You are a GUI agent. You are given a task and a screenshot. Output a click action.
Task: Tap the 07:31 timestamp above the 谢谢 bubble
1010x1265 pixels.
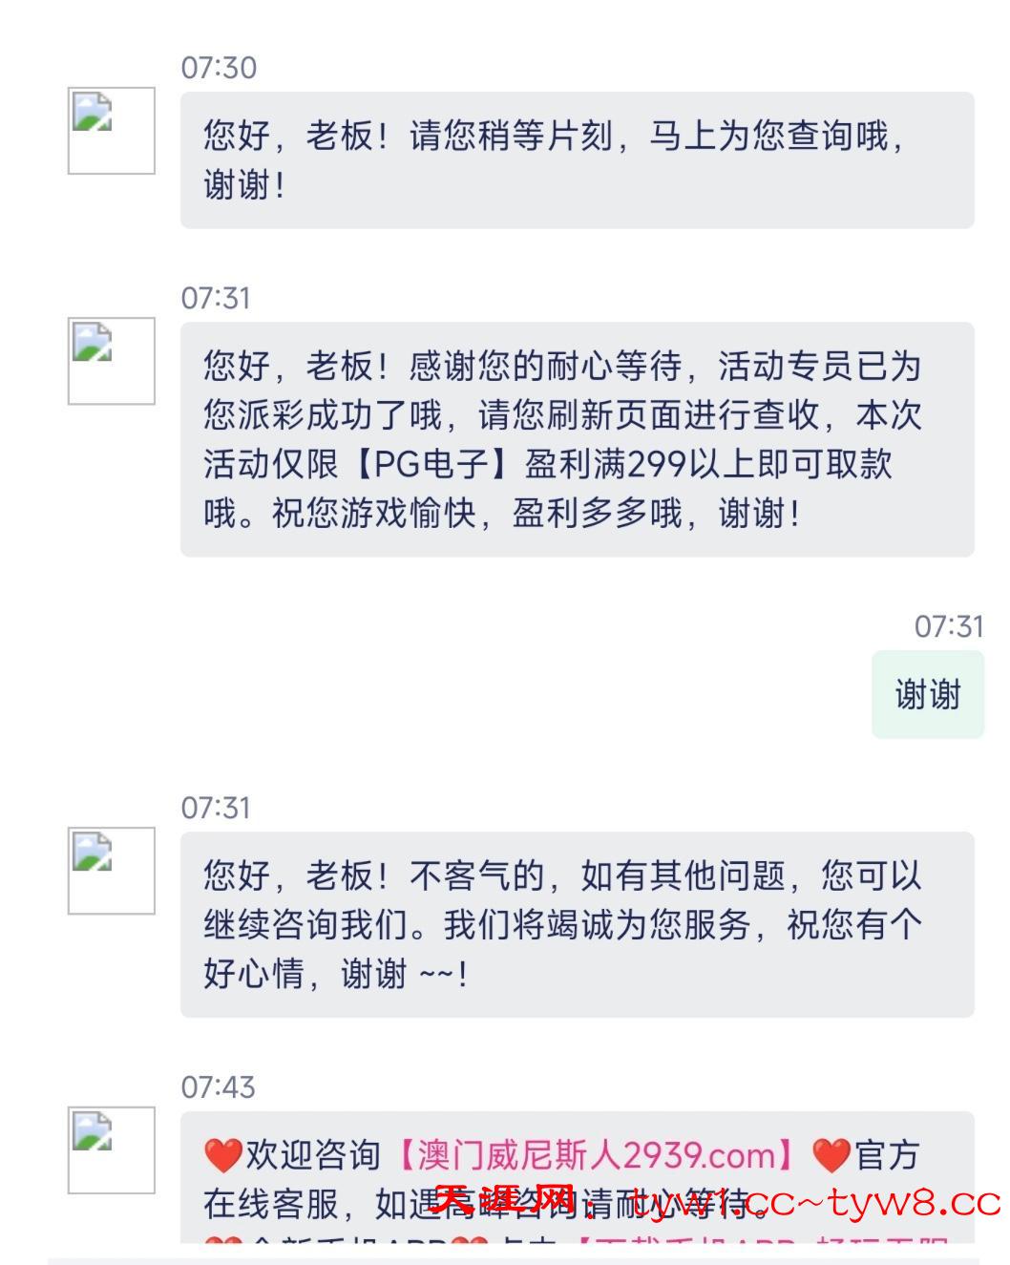point(948,626)
